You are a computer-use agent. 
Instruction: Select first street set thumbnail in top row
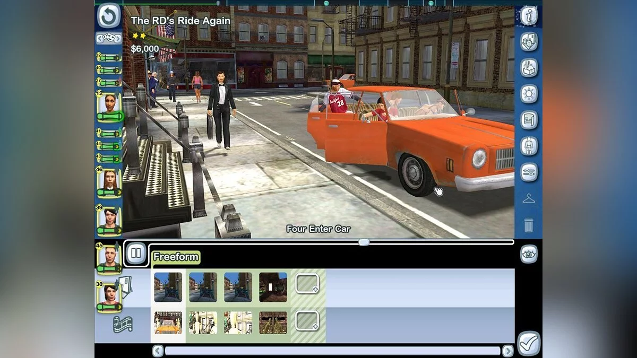(168, 287)
